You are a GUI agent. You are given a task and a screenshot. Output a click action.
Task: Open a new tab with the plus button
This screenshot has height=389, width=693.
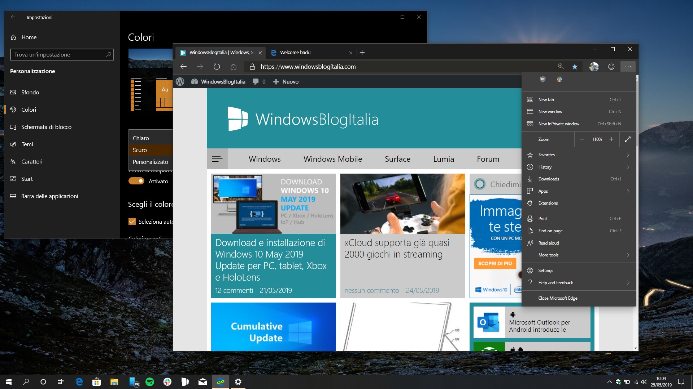point(362,53)
